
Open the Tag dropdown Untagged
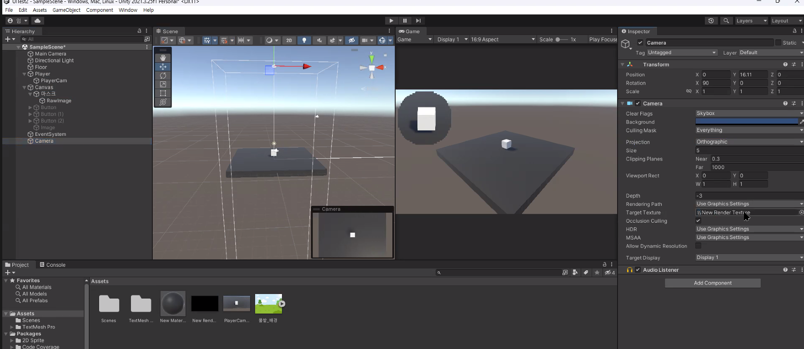[x=682, y=53]
